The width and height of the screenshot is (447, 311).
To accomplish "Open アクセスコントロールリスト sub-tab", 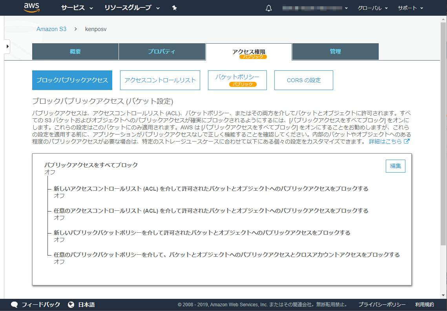I will point(160,80).
